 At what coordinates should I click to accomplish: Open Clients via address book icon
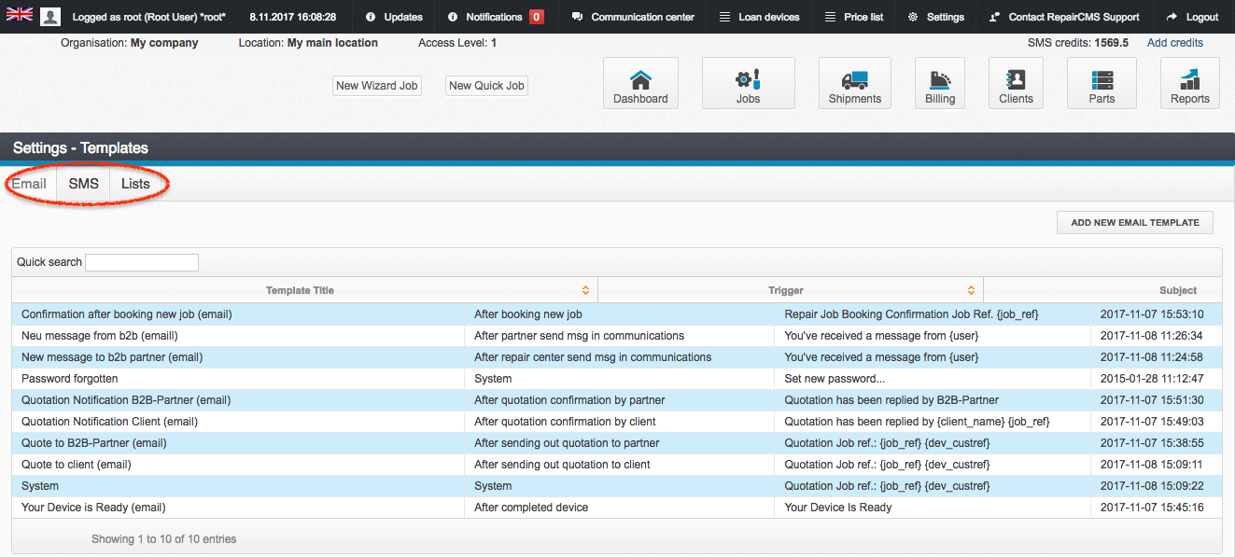[1016, 83]
